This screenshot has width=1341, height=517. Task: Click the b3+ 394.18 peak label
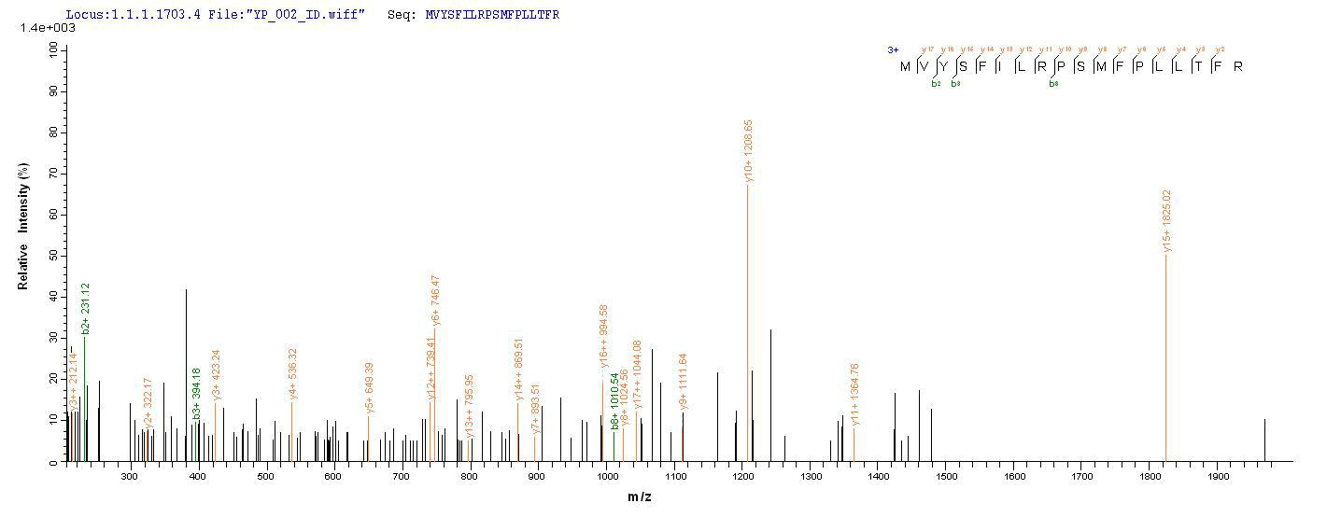pyautogui.click(x=197, y=394)
